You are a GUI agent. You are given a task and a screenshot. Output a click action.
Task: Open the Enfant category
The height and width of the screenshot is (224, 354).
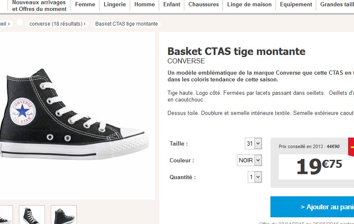[x=172, y=5]
